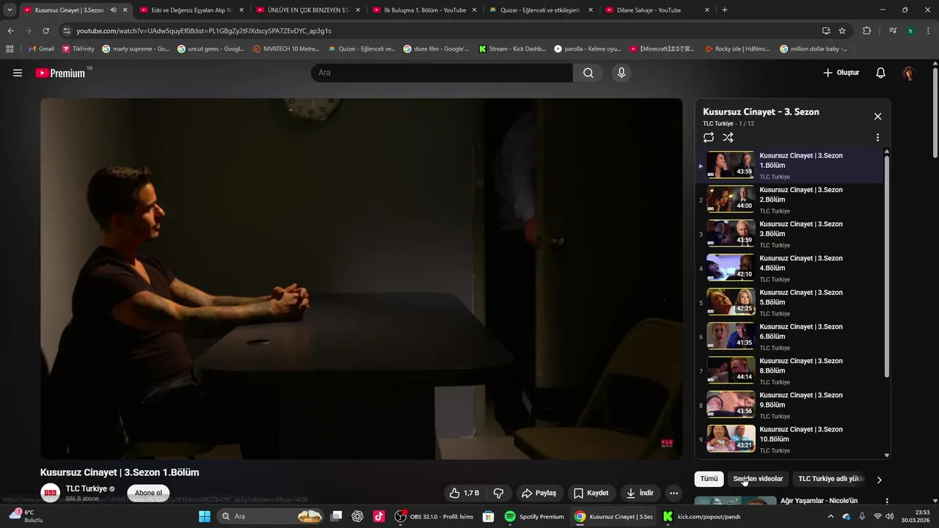939x528 pixels.
Task: Select the Seriden videolar filter chip
Action: [x=758, y=479]
